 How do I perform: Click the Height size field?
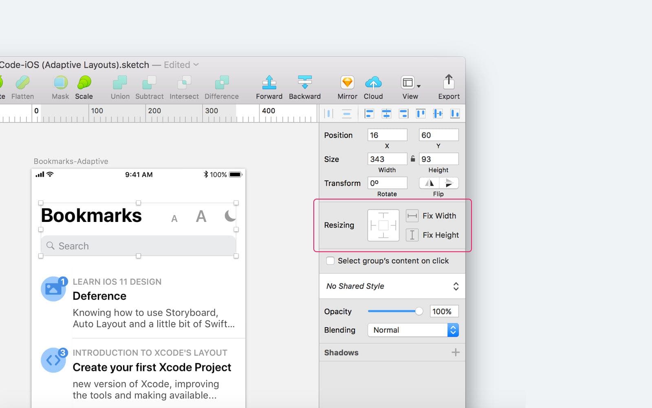(x=438, y=159)
